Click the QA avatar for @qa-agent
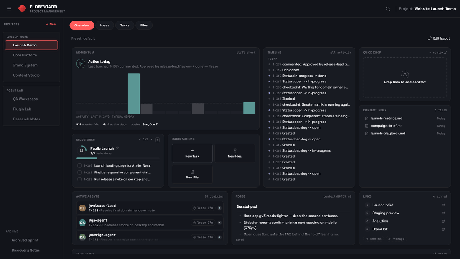 pyautogui.click(x=82, y=223)
